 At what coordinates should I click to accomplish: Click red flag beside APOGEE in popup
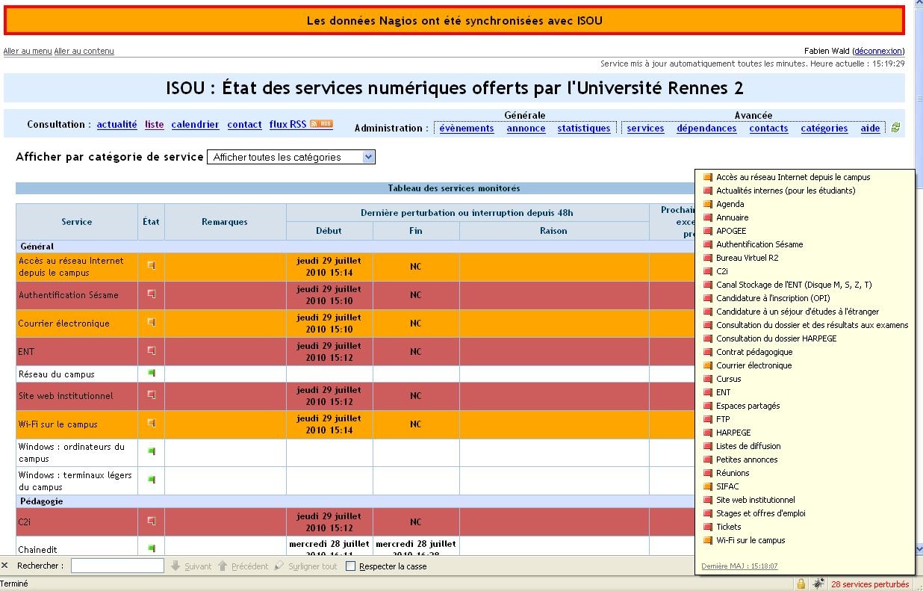point(708,231)
